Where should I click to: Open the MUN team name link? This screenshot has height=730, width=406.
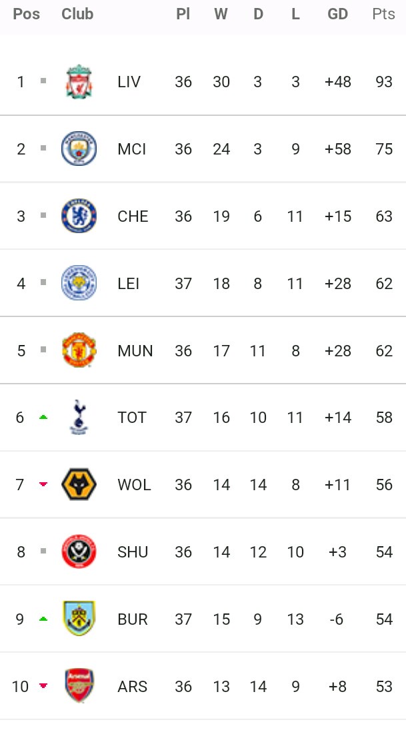click(135, 350)
